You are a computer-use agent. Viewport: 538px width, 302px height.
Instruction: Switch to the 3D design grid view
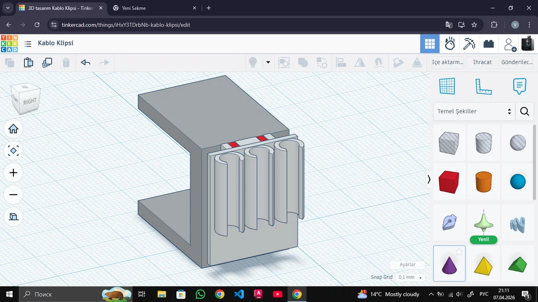coord(430,44)
